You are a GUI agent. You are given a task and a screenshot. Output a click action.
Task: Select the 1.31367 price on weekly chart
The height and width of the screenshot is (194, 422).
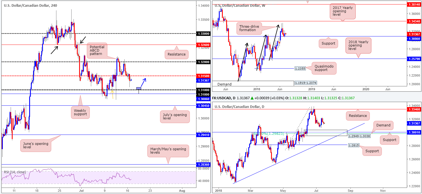[414, 34]
